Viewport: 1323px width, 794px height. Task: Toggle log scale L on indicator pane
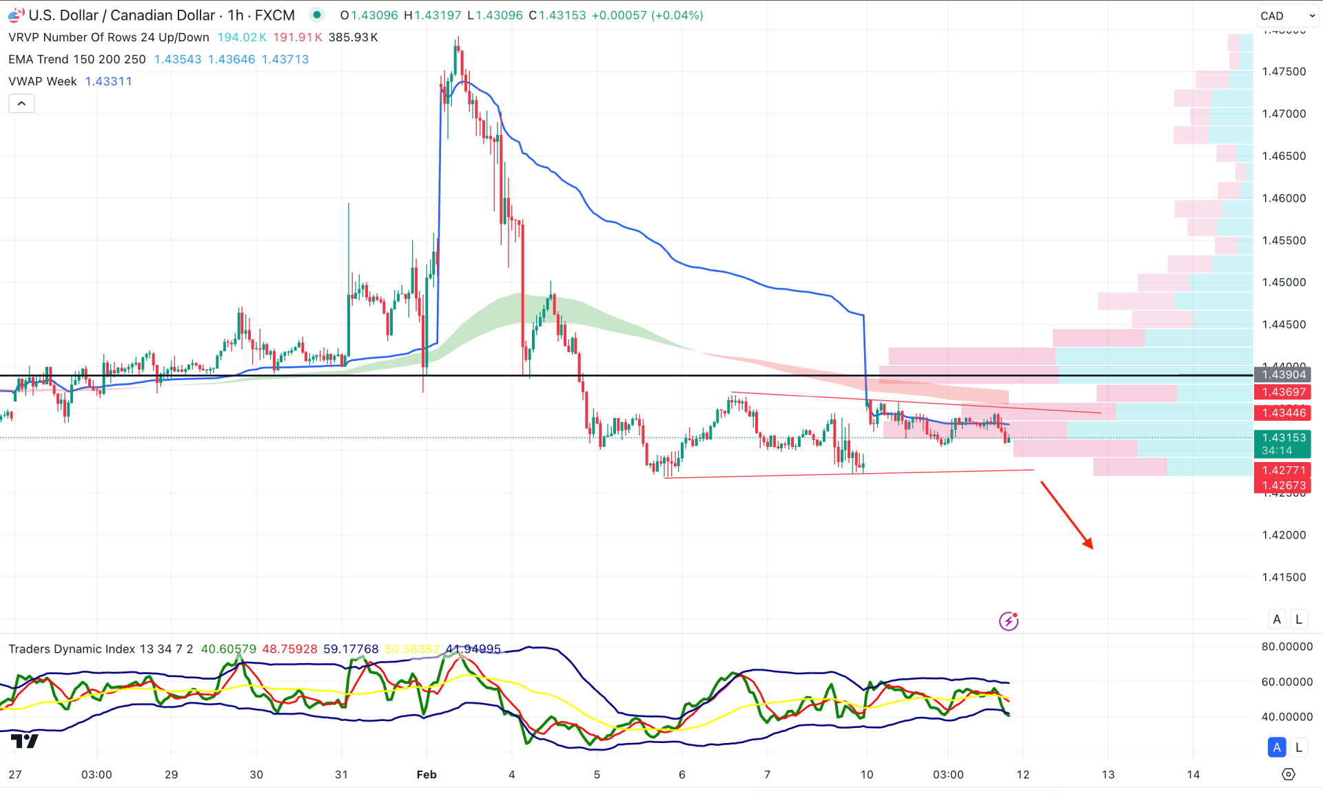[1299, 747]
